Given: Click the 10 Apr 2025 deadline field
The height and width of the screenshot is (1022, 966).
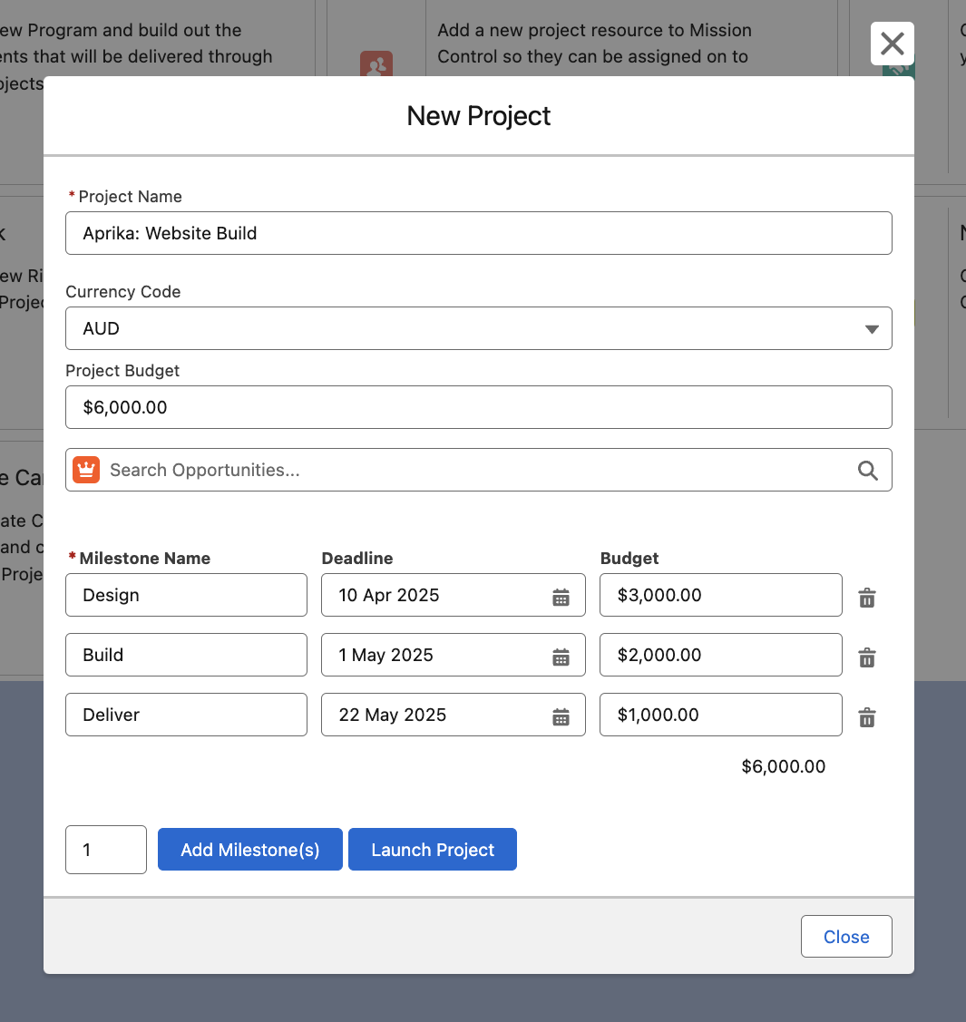Looking at the screenshot, I should (x=453, y=595).
